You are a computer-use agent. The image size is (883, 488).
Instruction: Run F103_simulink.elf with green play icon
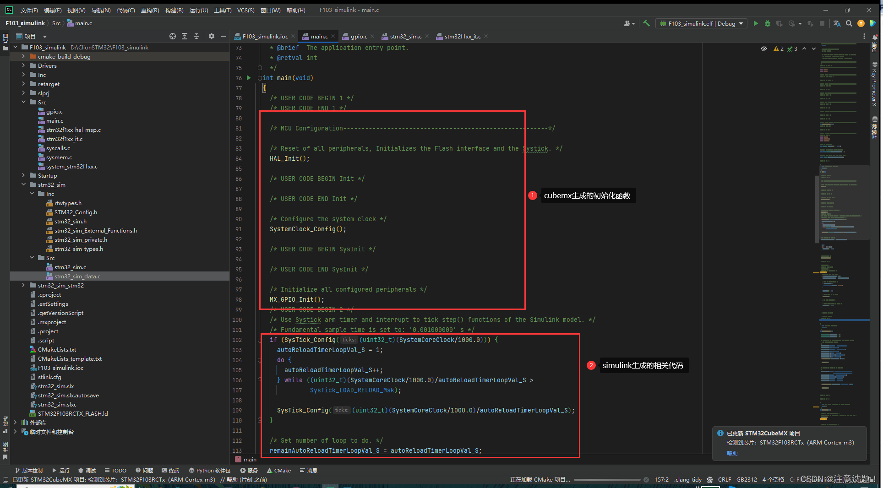pyautogui.click(x=756, y=23)
